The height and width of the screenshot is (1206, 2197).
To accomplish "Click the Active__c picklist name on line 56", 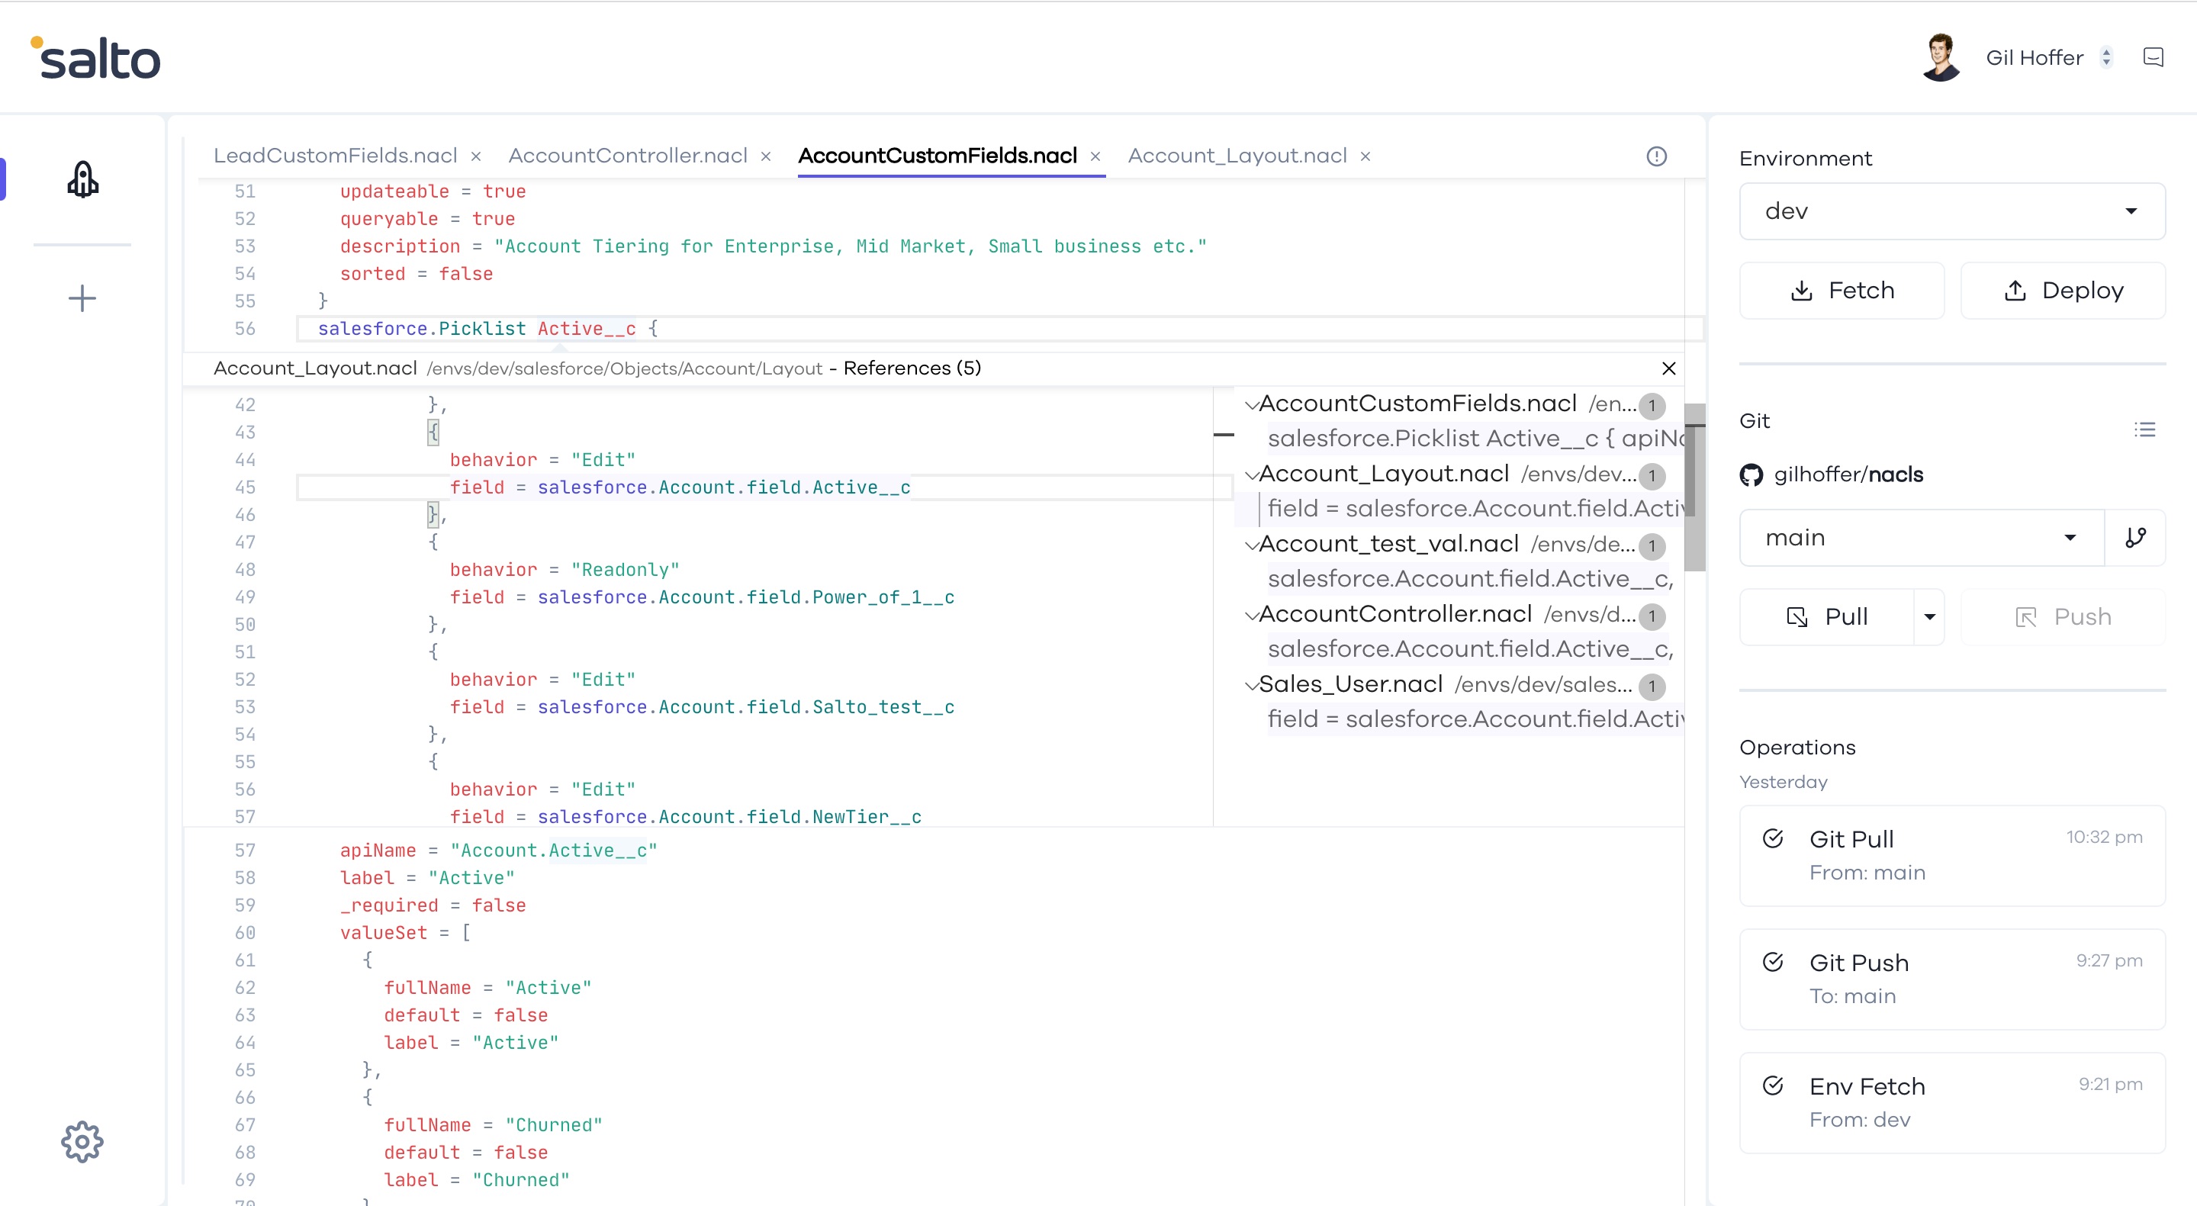I will click(587, 328).
